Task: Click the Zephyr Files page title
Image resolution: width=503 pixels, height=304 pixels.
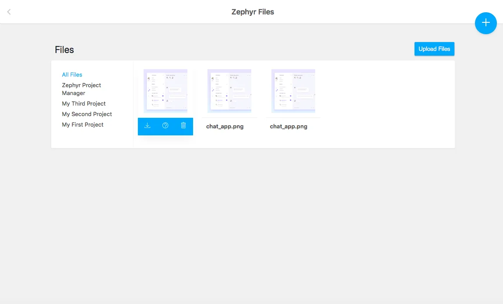Action: click(x=253, y=12)
